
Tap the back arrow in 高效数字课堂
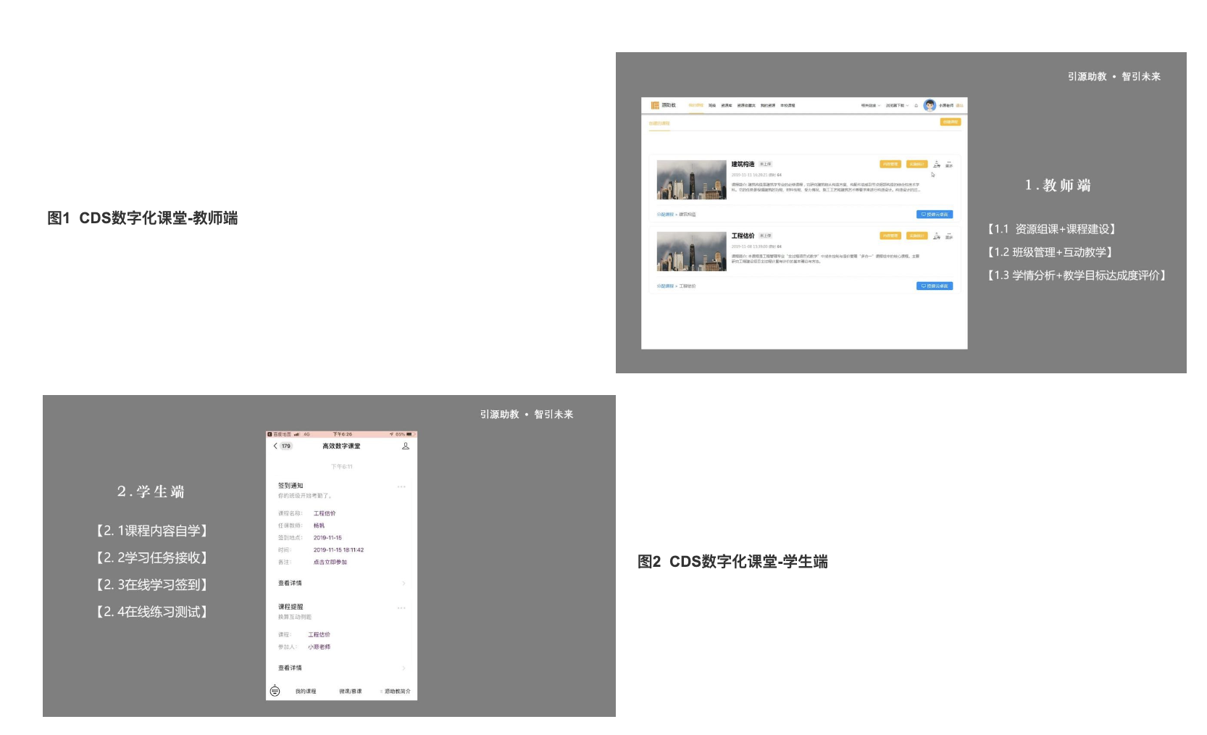pyautogui.click(x=275, y=446)
